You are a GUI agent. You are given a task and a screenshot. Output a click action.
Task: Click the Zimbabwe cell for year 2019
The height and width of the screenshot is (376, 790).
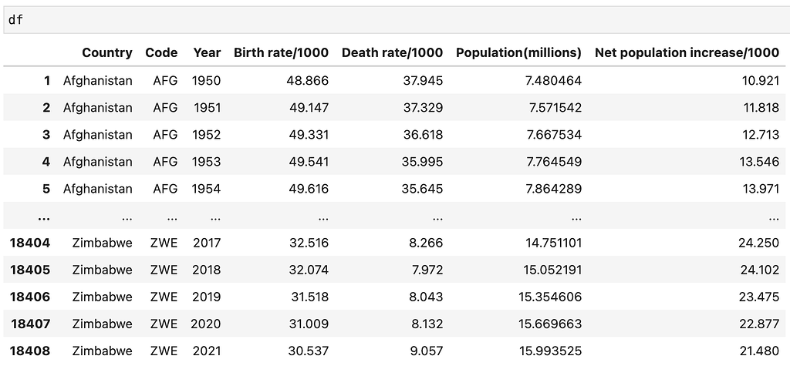click(103, 297)
